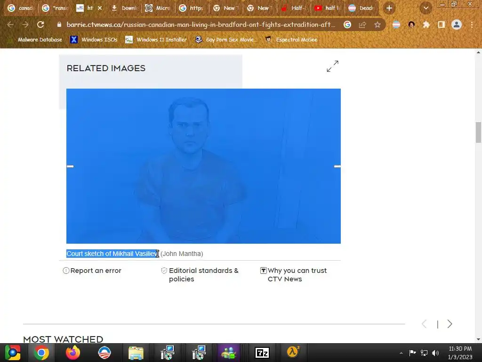482x362 pixels.
Task: Reload the current CTV News page
Action: (x=40, y=25)
